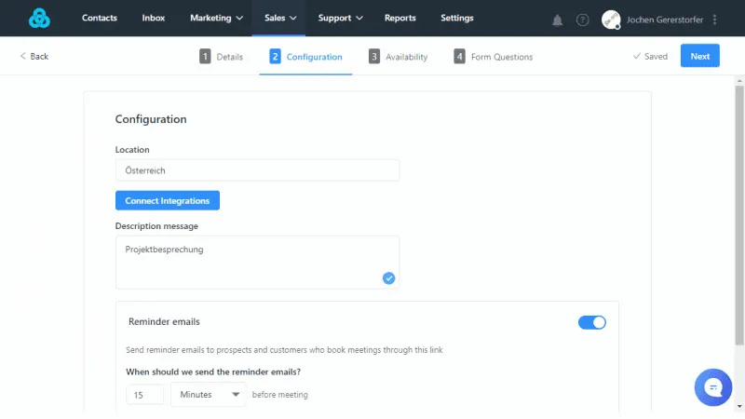Open Settings from top navigation
Image resolution: width=745 pixels, height=419 pixels.
pyautogui.click(x=457, y=18)
